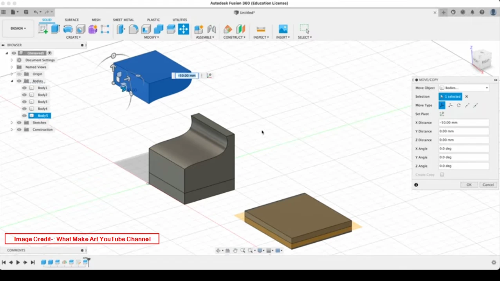The image size is (500, 281).
Task: Click the job status clock icon
Action: point(463,12)
